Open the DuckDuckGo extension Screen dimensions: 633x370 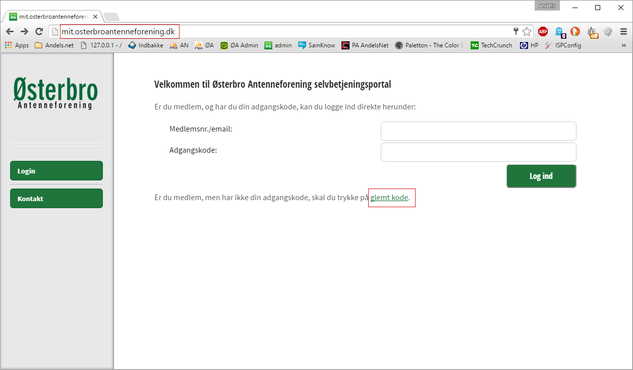point(576,32)
